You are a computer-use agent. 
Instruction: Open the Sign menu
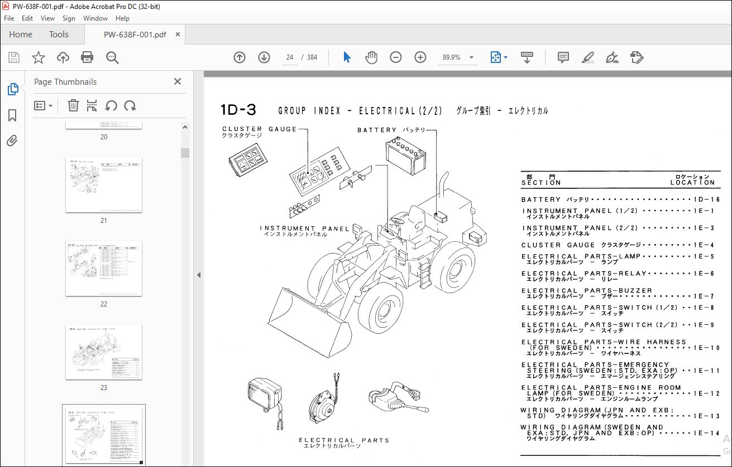coord(69,18)
